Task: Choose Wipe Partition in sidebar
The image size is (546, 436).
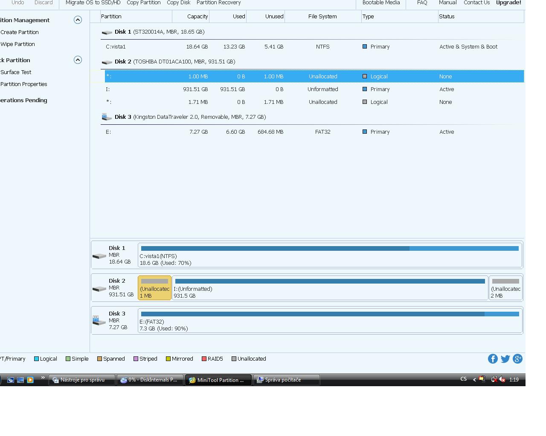Action: pos(17,44)
